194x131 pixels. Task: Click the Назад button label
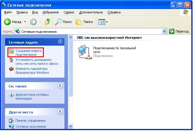pyautogui.click(x=17, y=22)
